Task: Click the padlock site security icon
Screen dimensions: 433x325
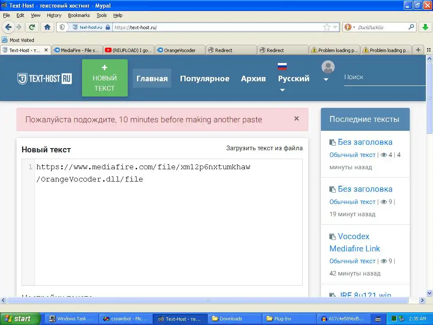Action: pos(108,27)
